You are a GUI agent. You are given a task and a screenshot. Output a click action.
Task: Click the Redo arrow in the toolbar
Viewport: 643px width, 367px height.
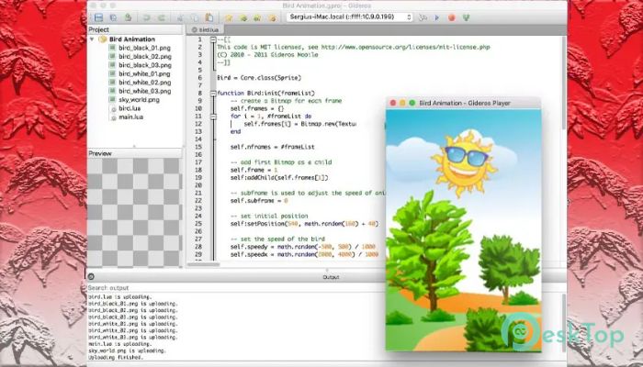click(x=161, y=17)
